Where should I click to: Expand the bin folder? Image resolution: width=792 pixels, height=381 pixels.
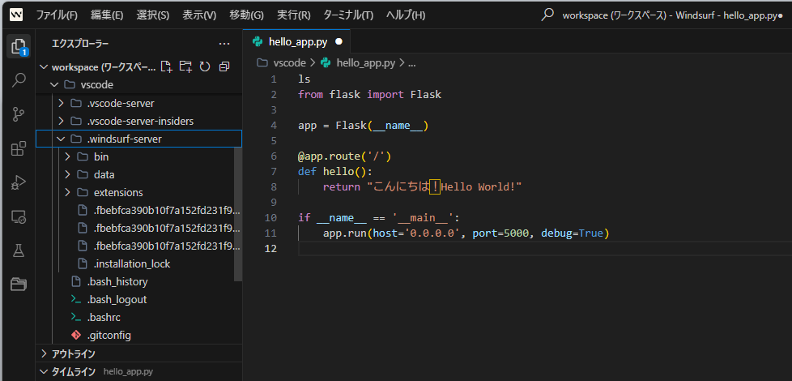tap(67, 156)
